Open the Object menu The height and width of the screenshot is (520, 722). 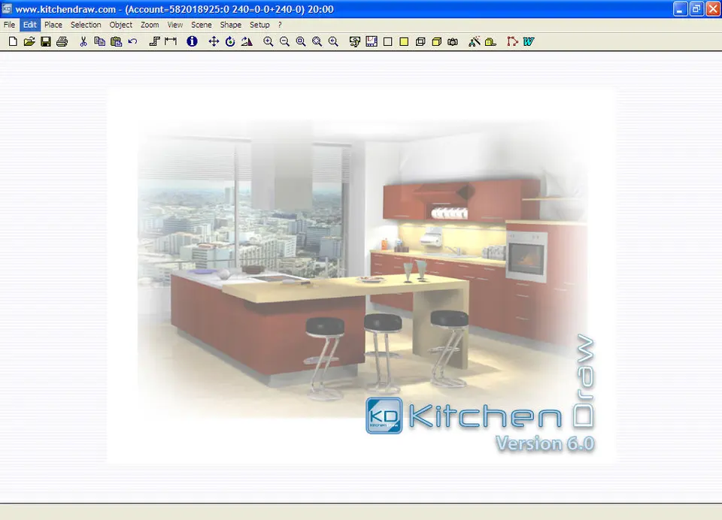click(x=120, y=25)
